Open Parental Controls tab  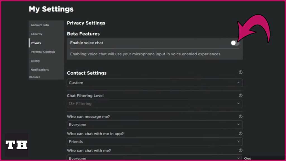coord(43,52)
